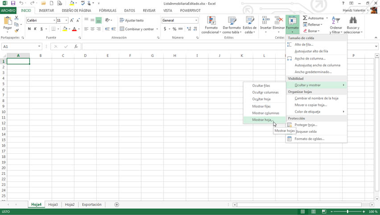Image resolution: width=380 pixels, height=215 pixels.
Task: Click the Formato condicional icon
Action: pos(211,21)
